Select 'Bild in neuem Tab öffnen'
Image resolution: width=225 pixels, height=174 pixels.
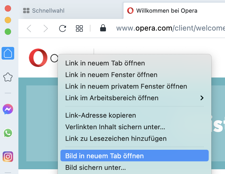pyautogui.click(x=105, y=156)
